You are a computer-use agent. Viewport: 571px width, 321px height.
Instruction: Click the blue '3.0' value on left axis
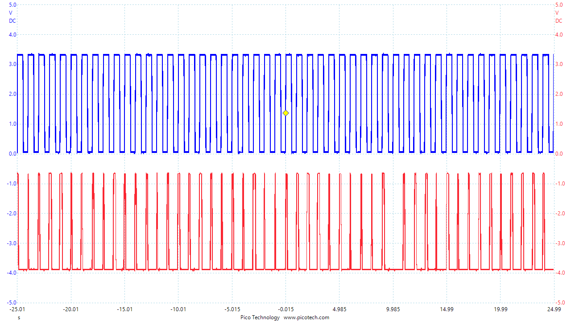coord(12,64)
